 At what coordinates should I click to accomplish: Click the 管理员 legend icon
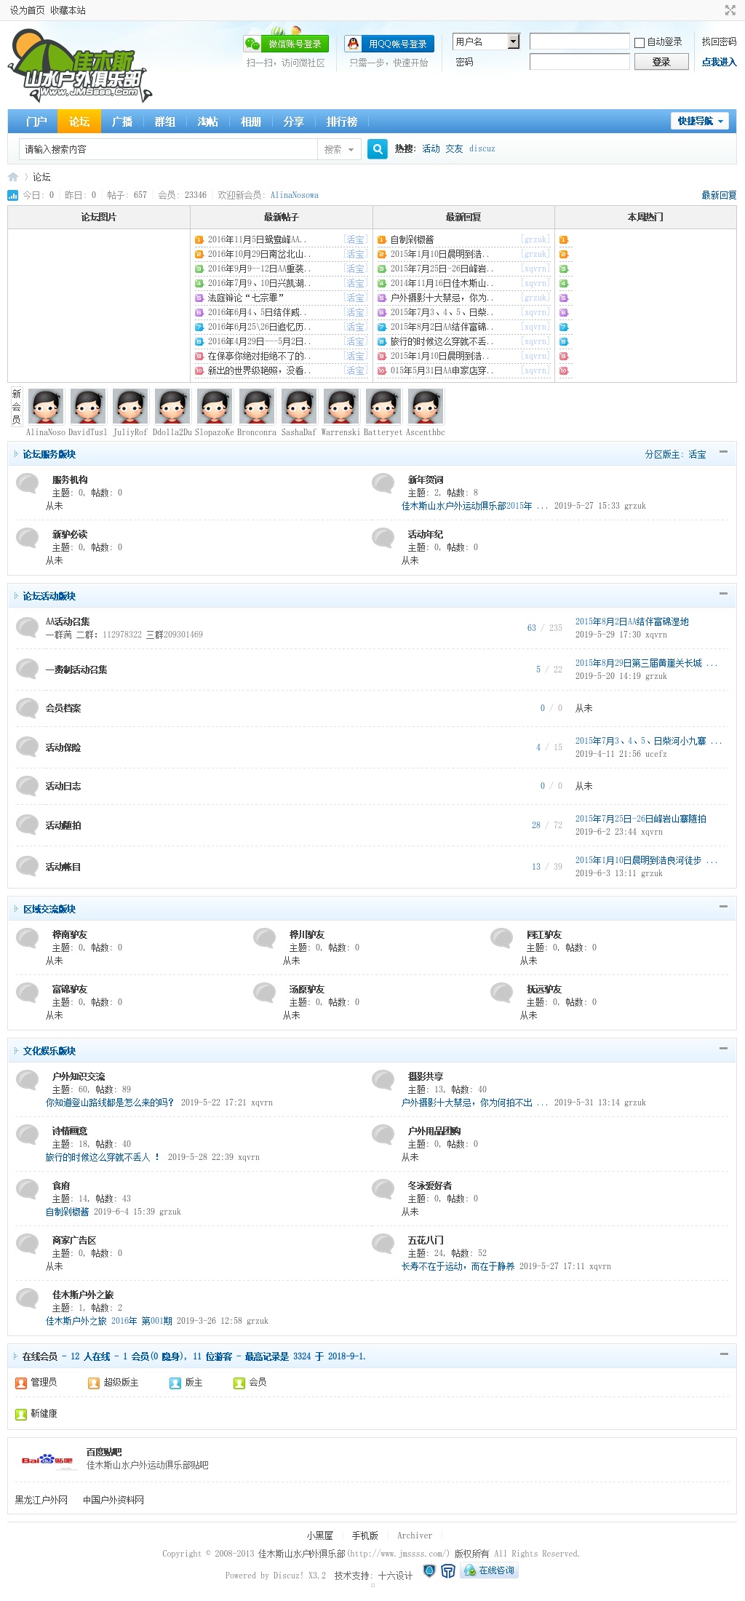pyautogui.click(x=21, y=1383)
